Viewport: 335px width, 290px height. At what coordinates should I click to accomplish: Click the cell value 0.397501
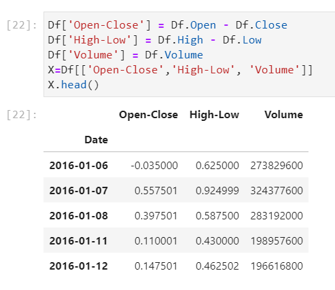pyautogui.click(x=156, y=216)
